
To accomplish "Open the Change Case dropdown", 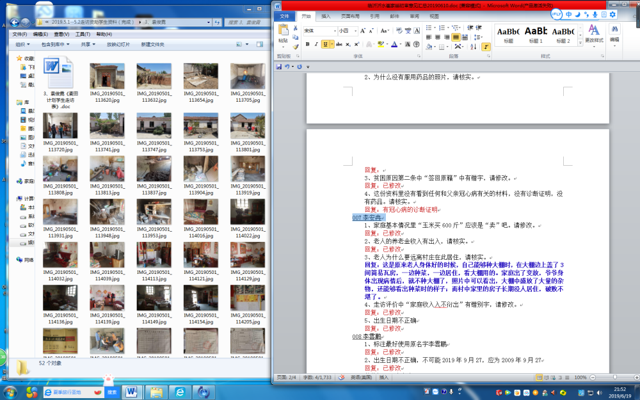I will [385, 31].
